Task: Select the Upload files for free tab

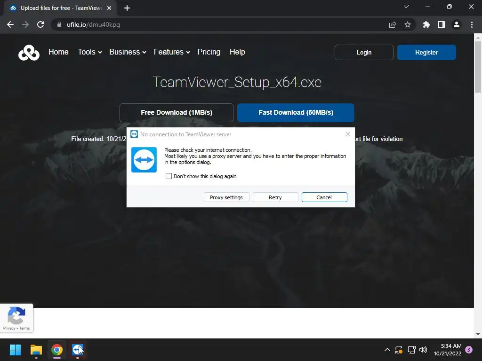Action: click(x=60, y=8)
